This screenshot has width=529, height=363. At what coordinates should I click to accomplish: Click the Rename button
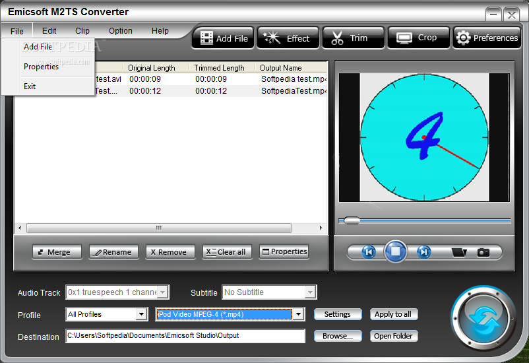[113, 252]
